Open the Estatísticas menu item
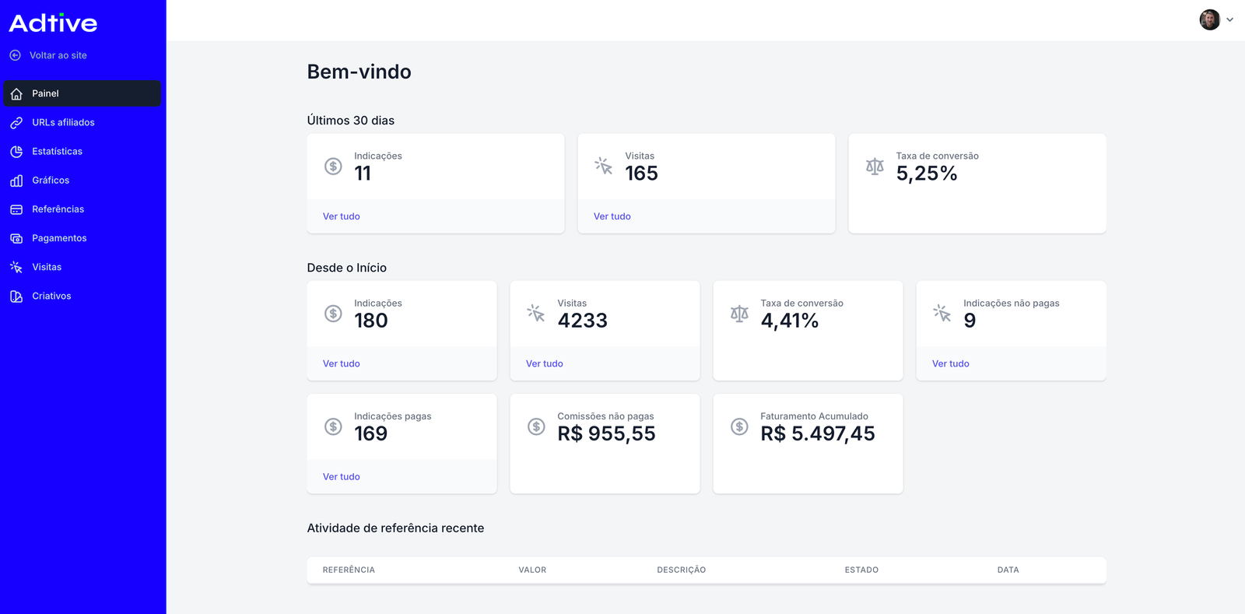The image size is (1245, 614). click(57, 152)
